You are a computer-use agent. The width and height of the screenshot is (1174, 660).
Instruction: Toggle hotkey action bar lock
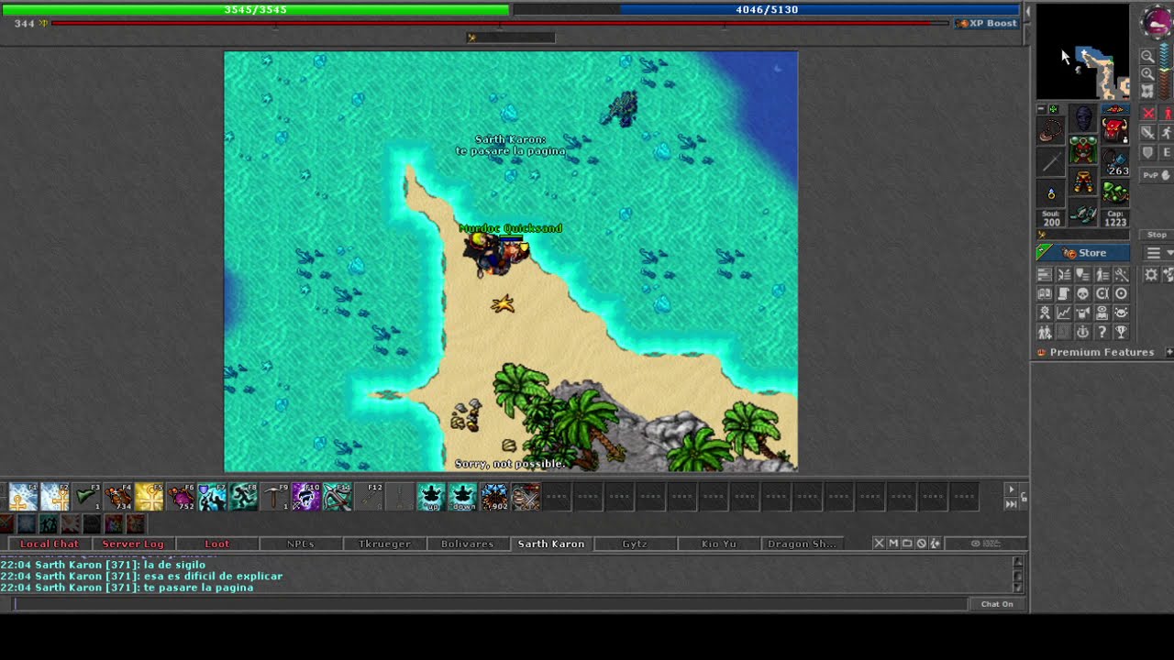click(1024, 497)
